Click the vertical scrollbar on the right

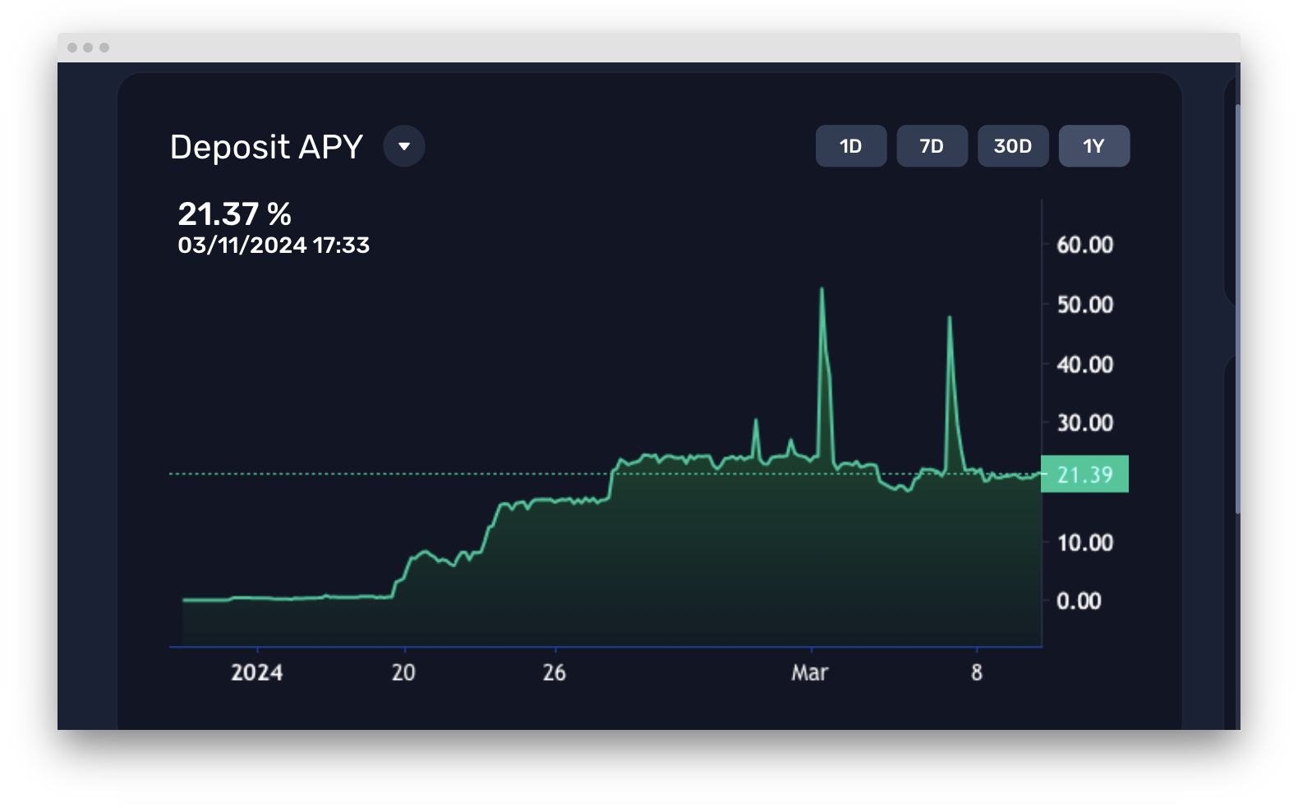[x=1237, y=309]
